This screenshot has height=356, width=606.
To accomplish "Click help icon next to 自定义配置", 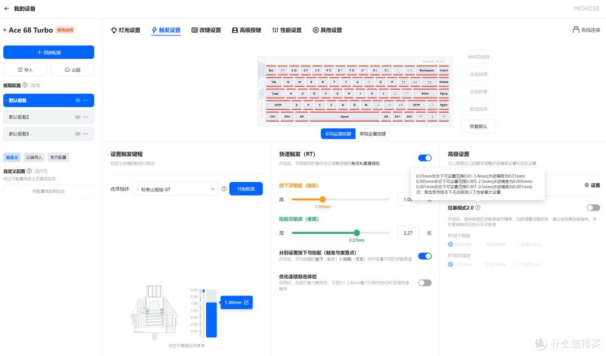I will (x=29, y=170).
